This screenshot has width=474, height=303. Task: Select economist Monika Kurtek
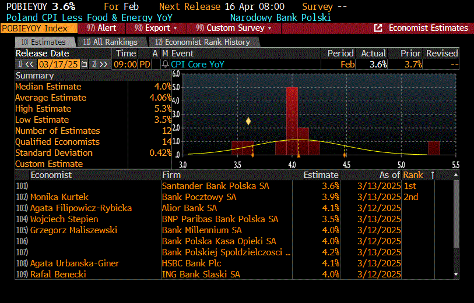tap(59, 197)
